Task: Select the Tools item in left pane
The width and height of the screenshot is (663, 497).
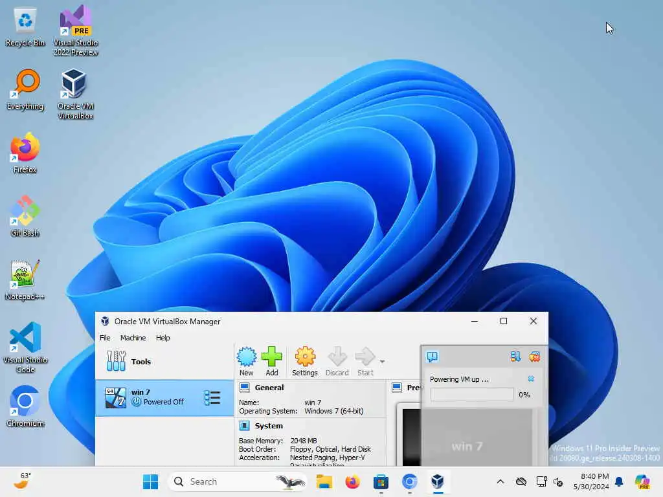Action: (x=164, y=361)
